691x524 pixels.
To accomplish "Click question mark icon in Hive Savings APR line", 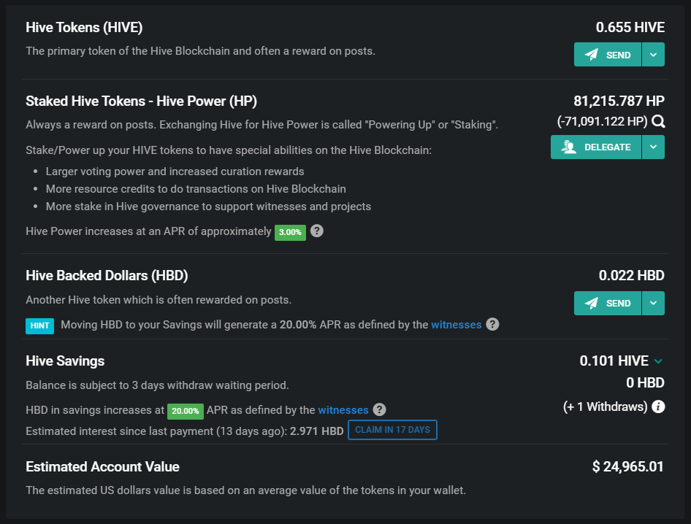I will click(x=379, y=409).
